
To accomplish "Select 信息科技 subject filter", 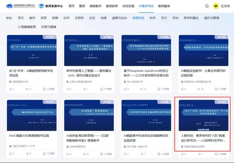I will pos(138,18).
